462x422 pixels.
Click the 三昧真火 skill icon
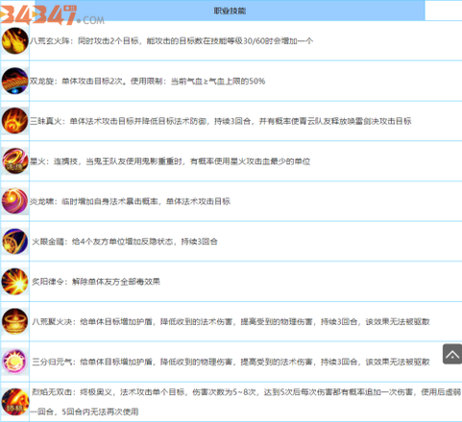coord(14,121)
